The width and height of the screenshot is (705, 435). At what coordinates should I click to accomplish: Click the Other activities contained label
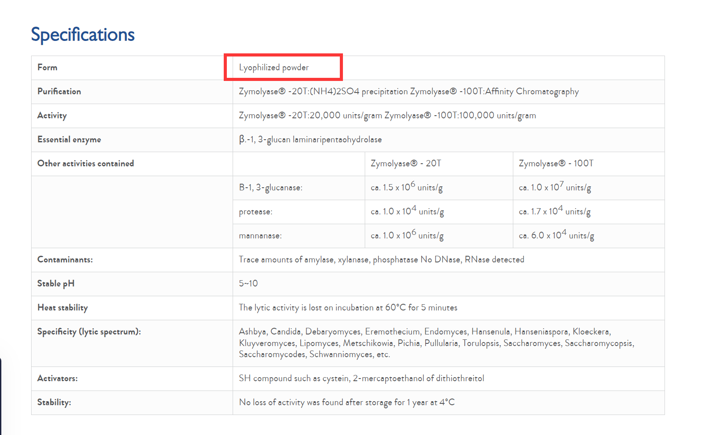[x=85, y=163]
